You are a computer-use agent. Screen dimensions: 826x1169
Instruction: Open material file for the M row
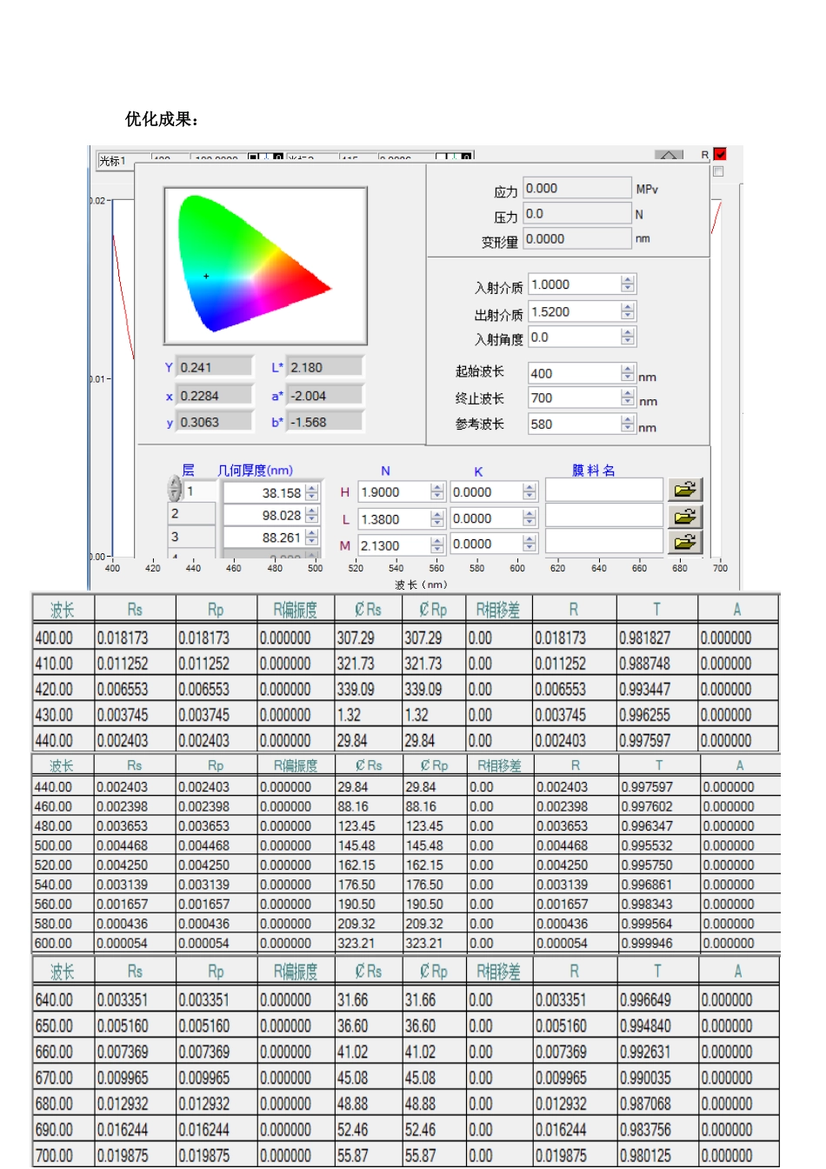pyautogui.click(x=684, y=542)
